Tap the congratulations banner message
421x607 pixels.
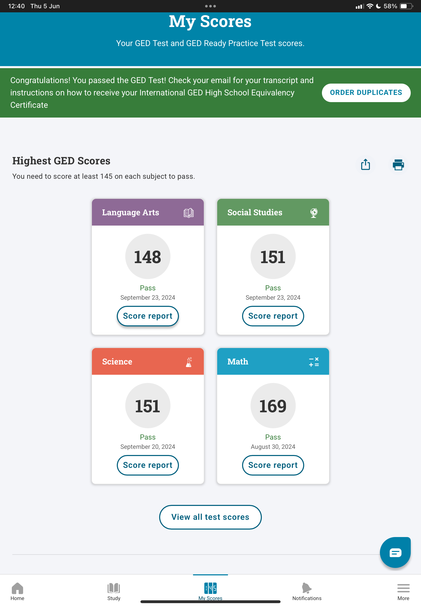[162, 93]
